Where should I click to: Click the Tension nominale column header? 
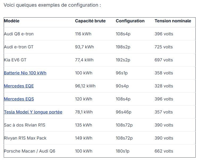(x=173, y=21)
